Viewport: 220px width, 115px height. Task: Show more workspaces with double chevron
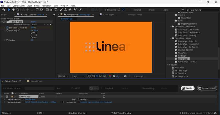point(183,9)
